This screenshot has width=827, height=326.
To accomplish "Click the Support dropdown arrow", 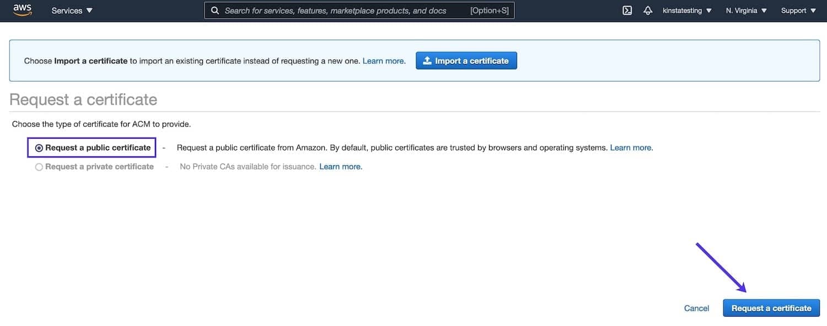I will coord(813,10).
